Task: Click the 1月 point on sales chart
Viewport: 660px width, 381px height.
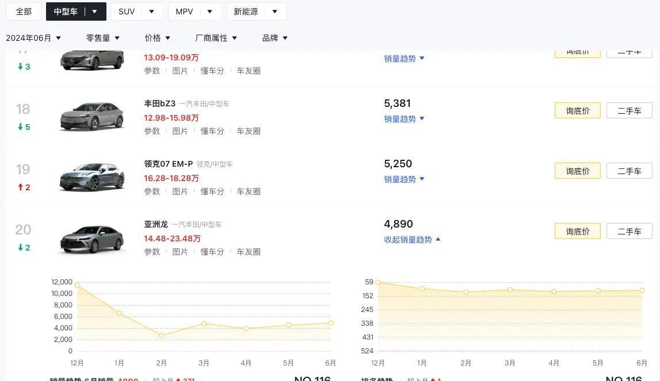Action: click(120, 313)
